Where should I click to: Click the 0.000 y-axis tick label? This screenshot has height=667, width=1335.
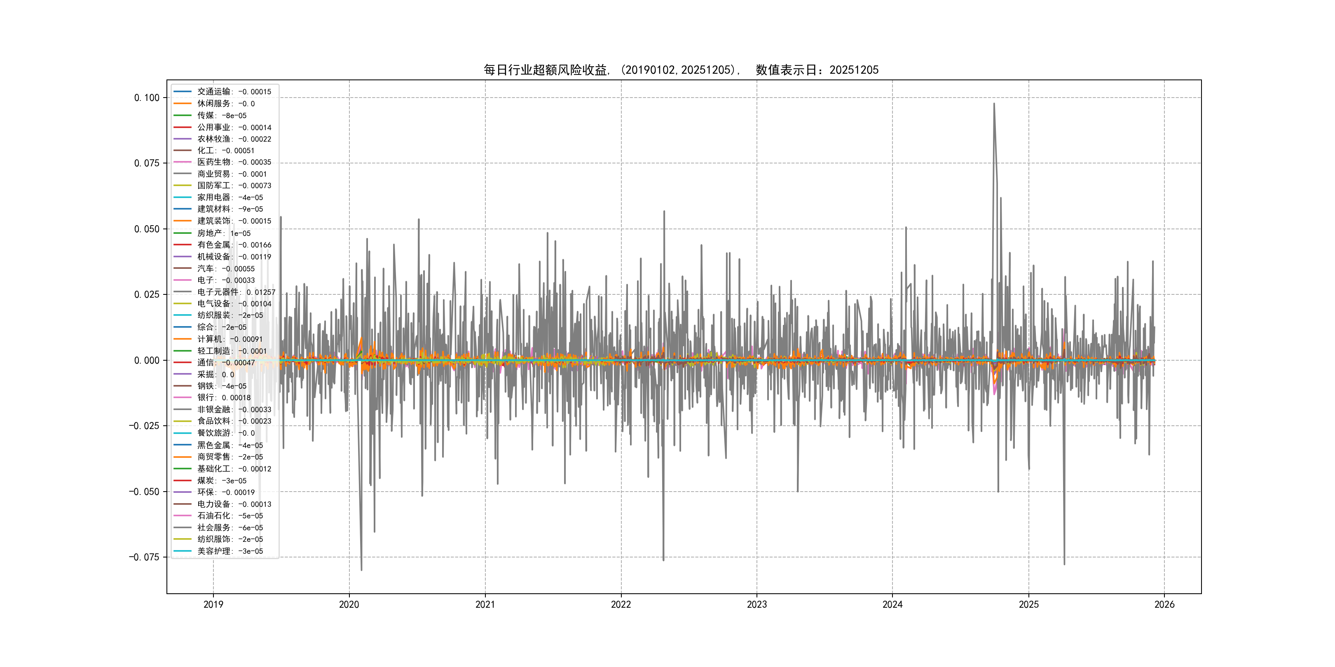[147, 360]
